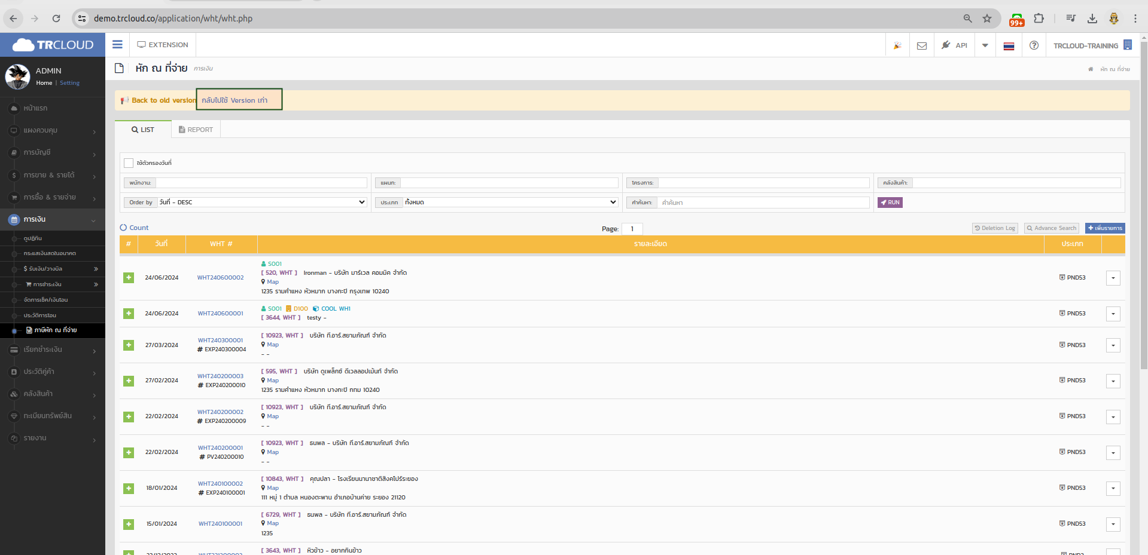This screenshot has height=555, width=1148.
Task: Open the Deletion Log button
Action: click(995, 228)
